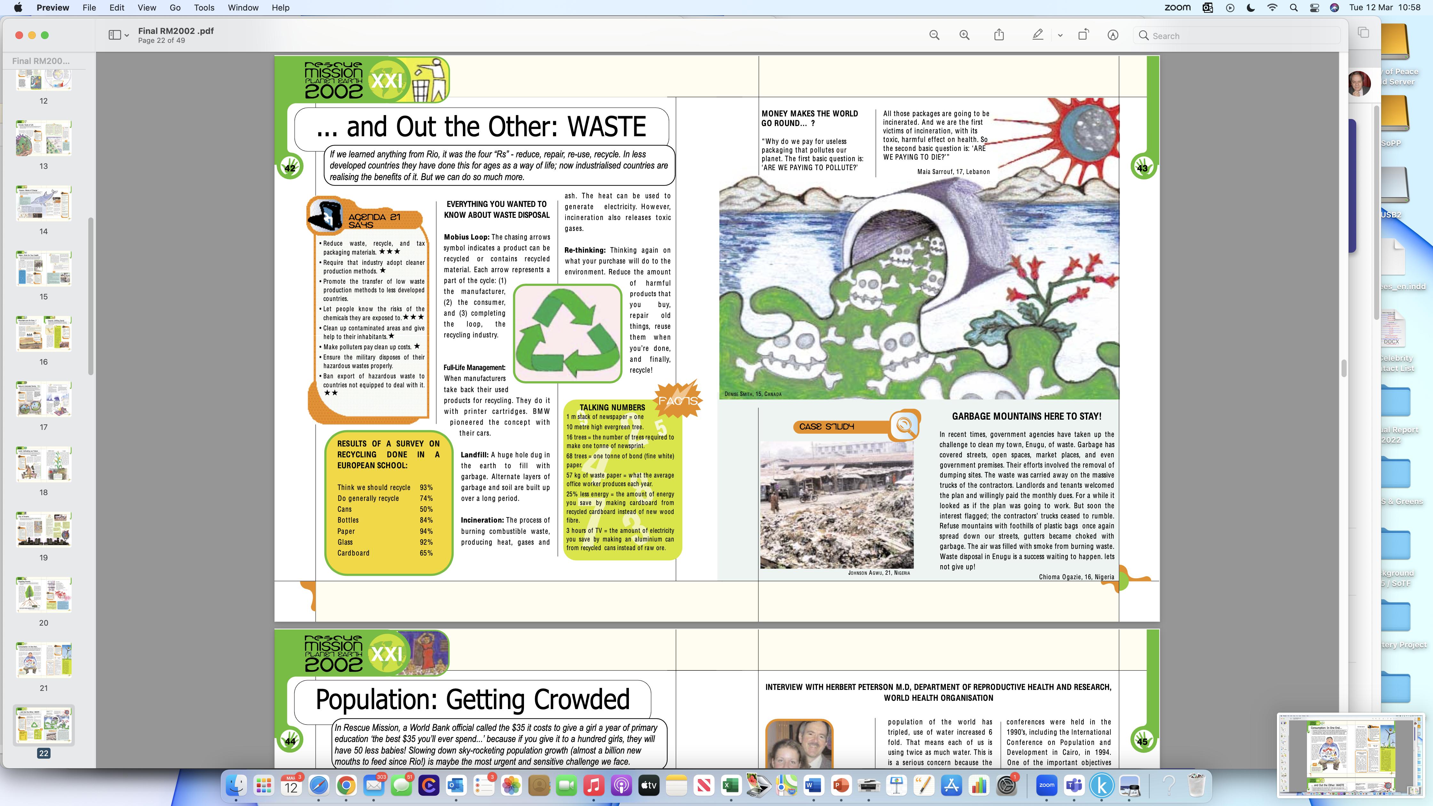1433x806 pixels.
Task: Open the Tools menu
Action: [x=204, y=8]
